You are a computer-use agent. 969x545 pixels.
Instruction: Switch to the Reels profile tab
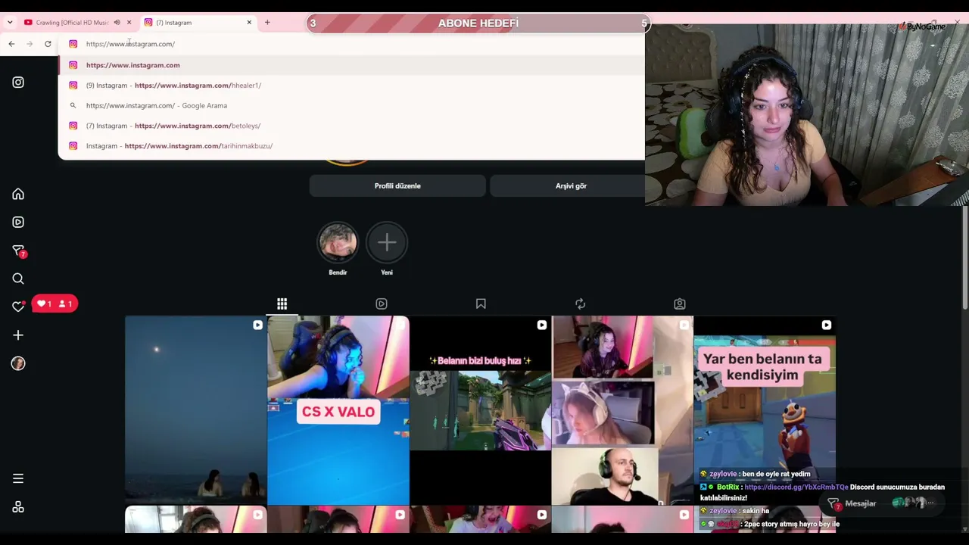click(382, 304)
